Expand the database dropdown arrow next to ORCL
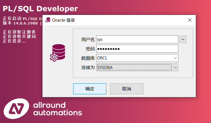This screenshot has height=123, width=211. pyautogui.click(x=175, y=58)
